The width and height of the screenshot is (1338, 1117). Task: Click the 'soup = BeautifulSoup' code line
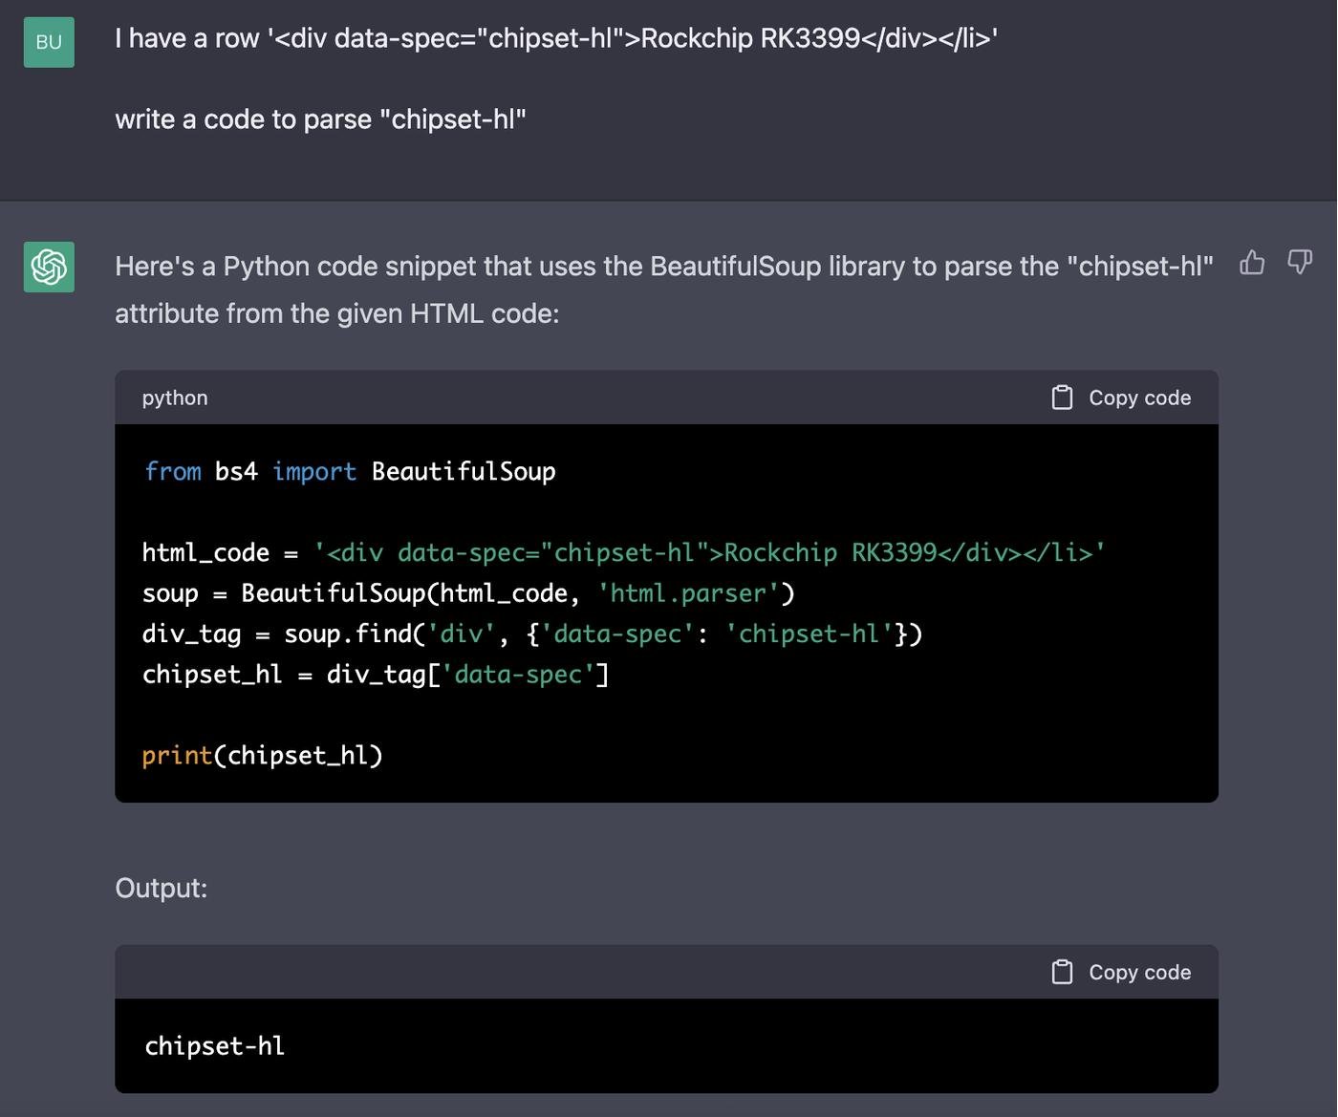(x=467, y=593)
